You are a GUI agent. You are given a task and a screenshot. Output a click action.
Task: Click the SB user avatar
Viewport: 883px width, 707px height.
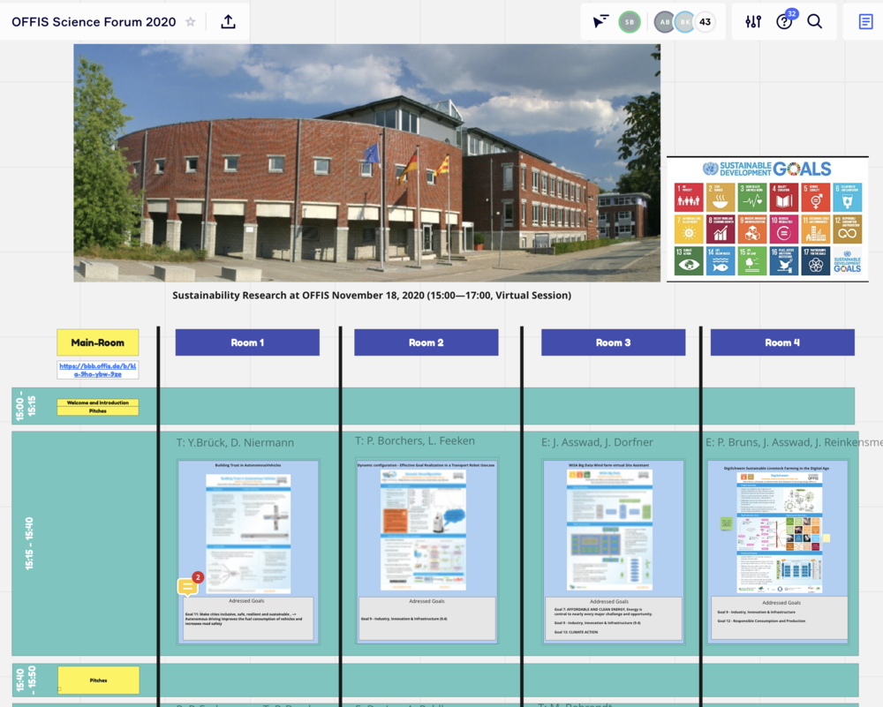pyautogui.click(x=629, y=22)
